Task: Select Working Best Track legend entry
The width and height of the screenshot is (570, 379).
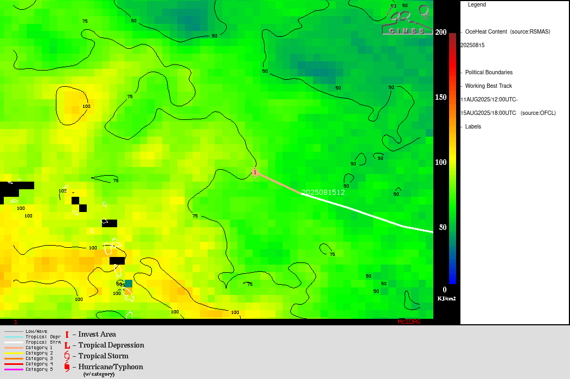Action: pyautogui.click(x=488, y=86)
